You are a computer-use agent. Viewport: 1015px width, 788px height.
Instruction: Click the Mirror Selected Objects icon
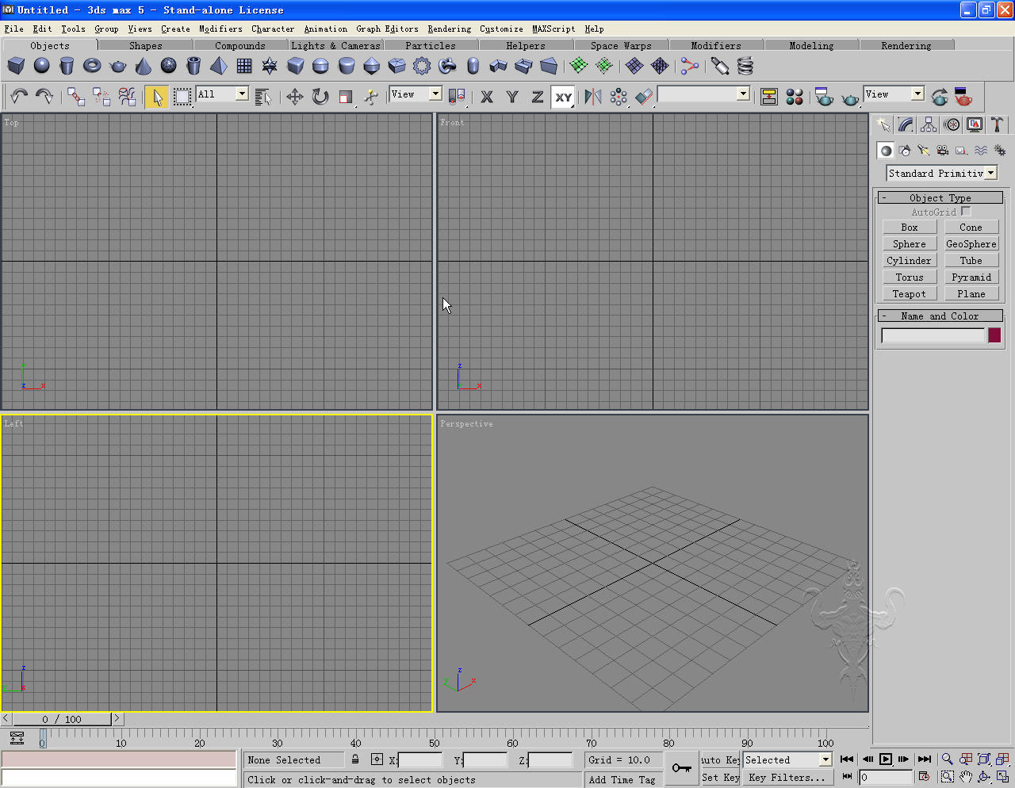tap(593, 97)
